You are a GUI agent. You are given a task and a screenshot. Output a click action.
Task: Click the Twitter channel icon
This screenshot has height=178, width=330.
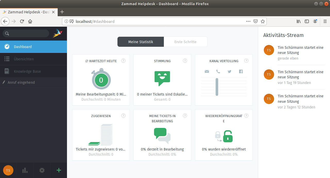tap(230, 71)
